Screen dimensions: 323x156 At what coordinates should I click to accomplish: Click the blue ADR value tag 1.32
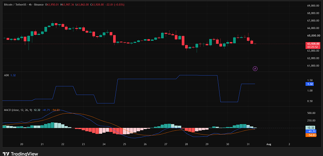click(x=310, y=84)
